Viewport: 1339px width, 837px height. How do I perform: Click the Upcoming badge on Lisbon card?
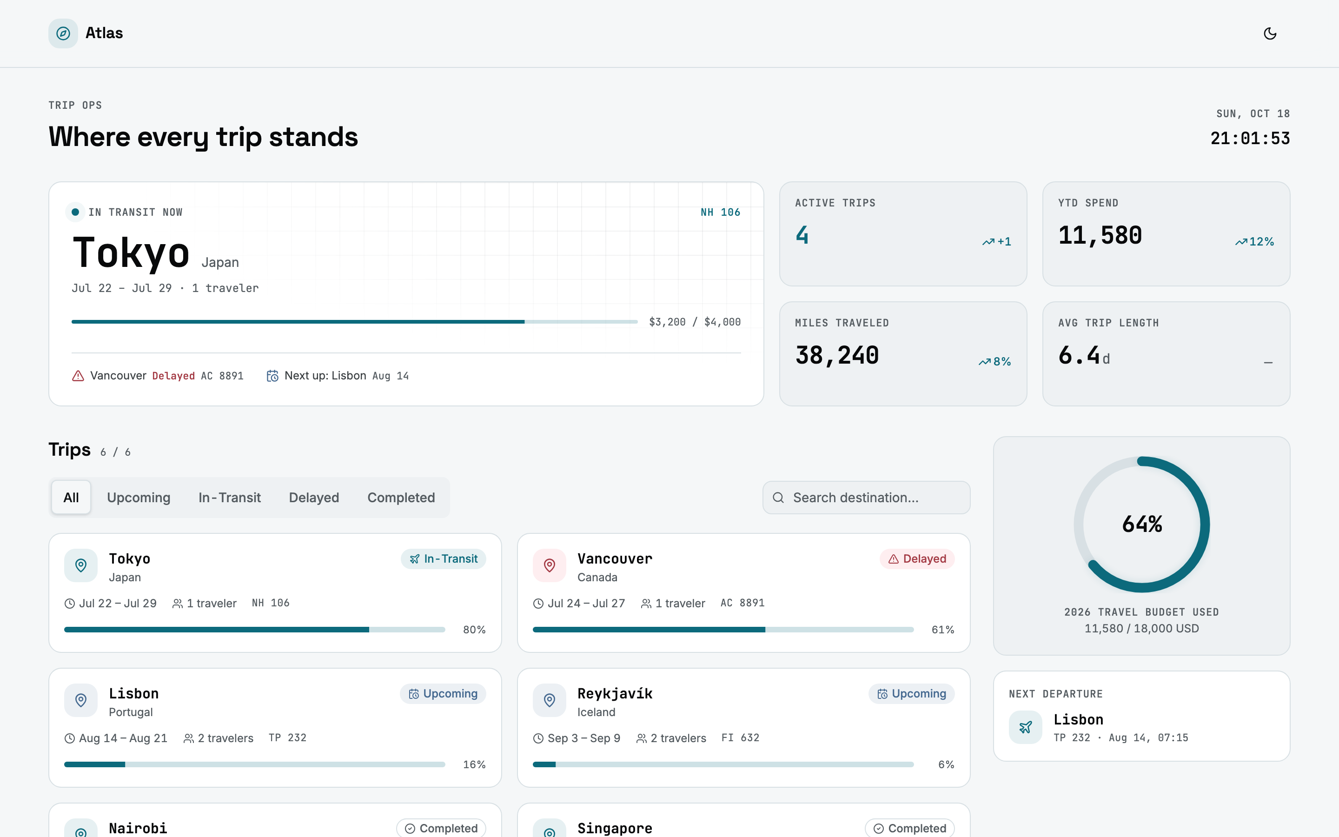click(x=443, y=694)
